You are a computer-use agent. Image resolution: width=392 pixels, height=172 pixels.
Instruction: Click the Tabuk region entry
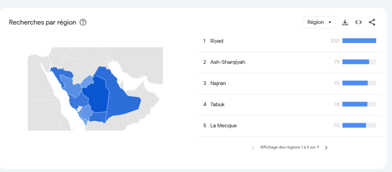(217, 104)
